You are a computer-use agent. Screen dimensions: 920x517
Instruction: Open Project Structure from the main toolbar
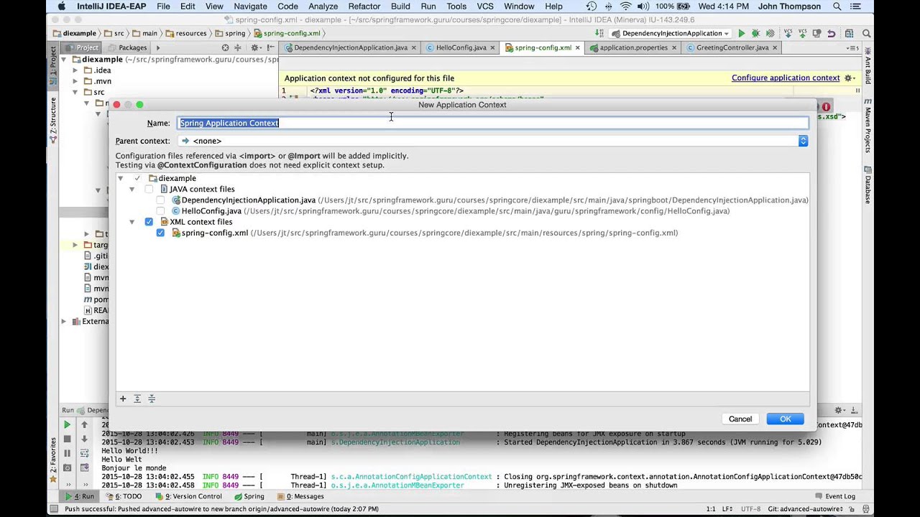coord(849,34)
